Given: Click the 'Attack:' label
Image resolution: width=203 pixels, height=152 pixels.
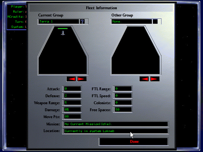Looking at the screenshot, I should coord(53,89).
